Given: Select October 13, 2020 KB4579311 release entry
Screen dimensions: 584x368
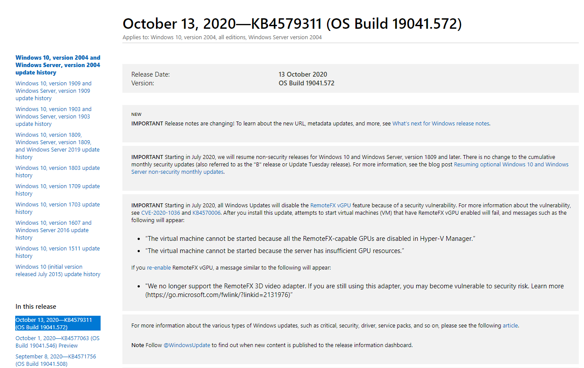Looking at the screenshot, I should (x=58, y=324).
